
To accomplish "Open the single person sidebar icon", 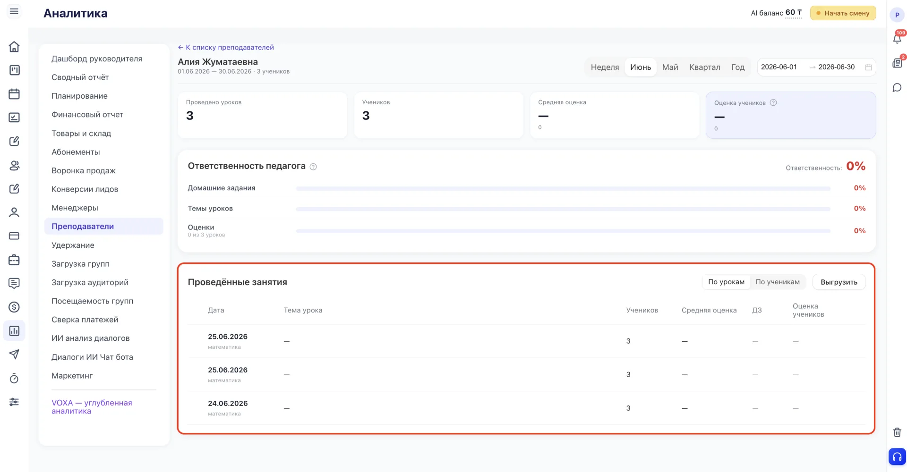I will tap(14, 212).
